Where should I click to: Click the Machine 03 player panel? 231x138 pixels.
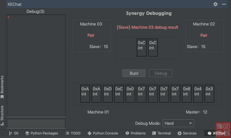click(91, 35)
